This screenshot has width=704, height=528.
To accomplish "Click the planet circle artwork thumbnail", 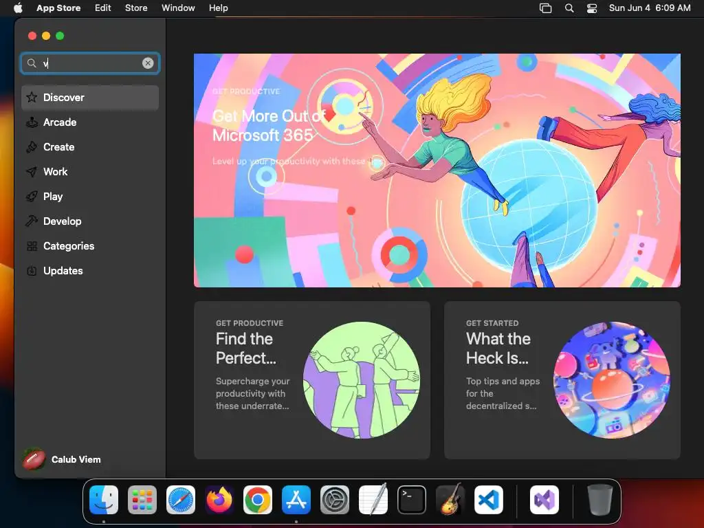I will pos(611,379).
